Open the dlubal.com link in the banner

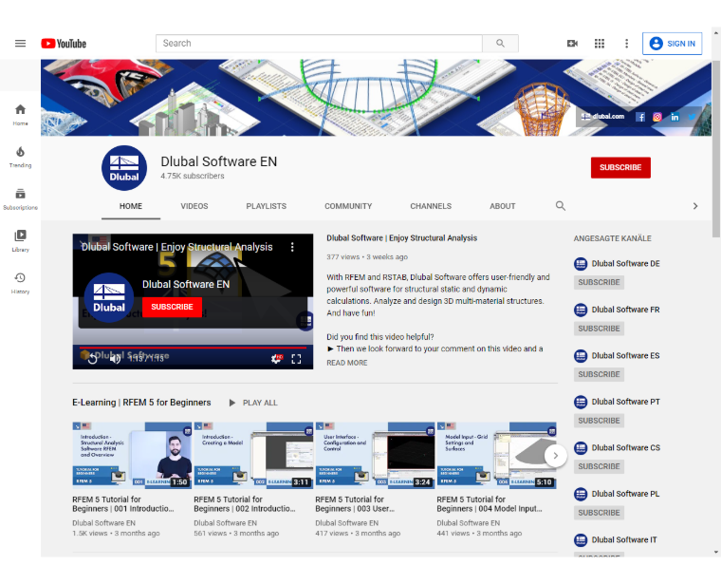[x=602, y=117]
